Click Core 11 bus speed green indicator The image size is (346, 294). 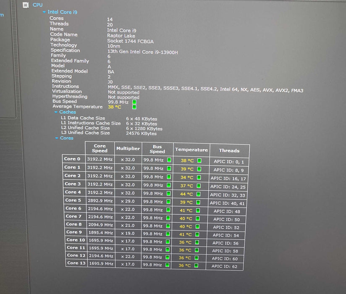click(x=168, y=249)
